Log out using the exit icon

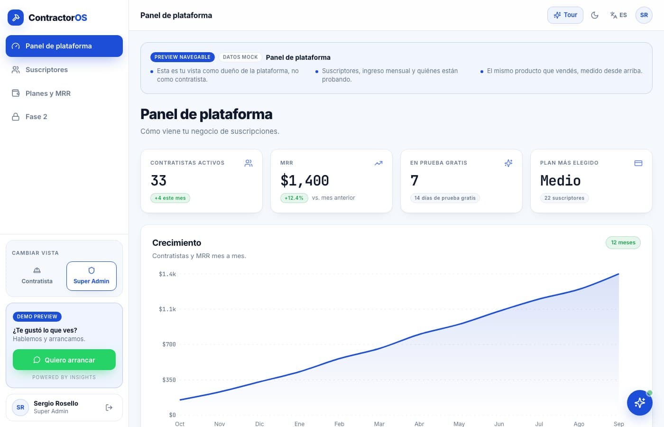pos(109,408)
